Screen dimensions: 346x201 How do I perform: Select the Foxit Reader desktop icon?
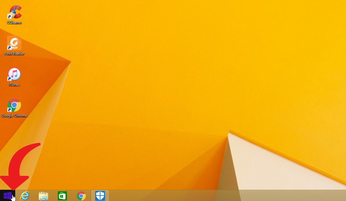point(14,43)
